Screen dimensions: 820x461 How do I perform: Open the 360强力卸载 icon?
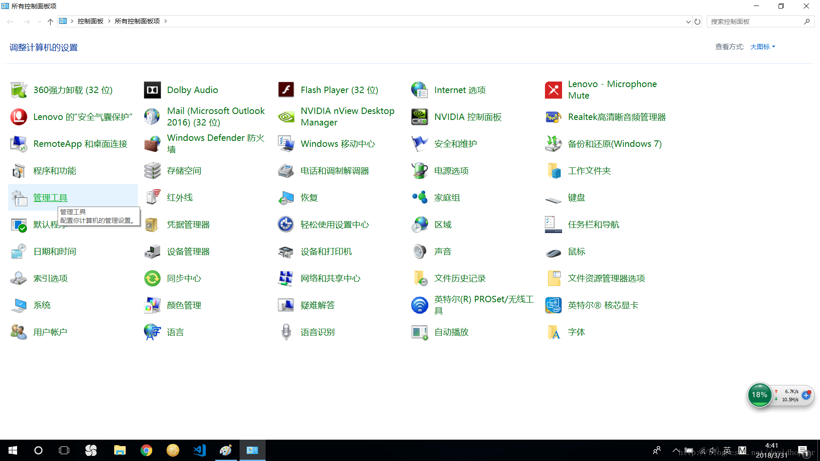(19, 90)
